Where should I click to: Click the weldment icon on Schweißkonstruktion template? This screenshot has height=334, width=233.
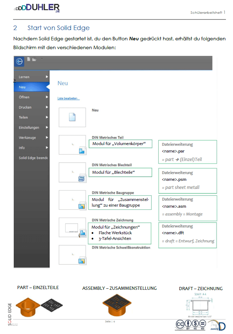(x=82, y=261)
